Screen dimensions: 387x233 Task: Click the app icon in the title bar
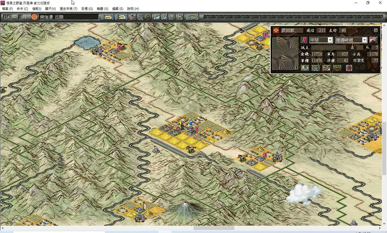click(x=3, y=3)
